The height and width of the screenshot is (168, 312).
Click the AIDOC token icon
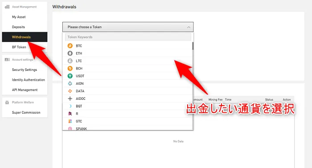pyautogui.click(x=70, y=98)
